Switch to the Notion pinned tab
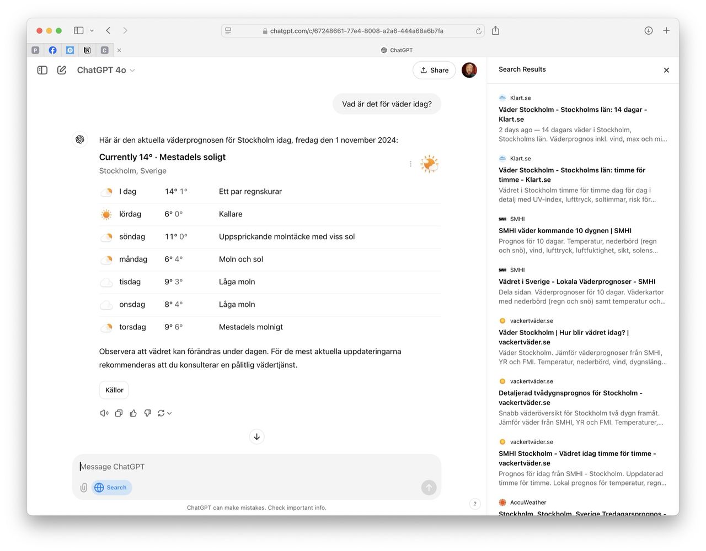The width and height of the screenshot is (706, 551). coord(87,50)
